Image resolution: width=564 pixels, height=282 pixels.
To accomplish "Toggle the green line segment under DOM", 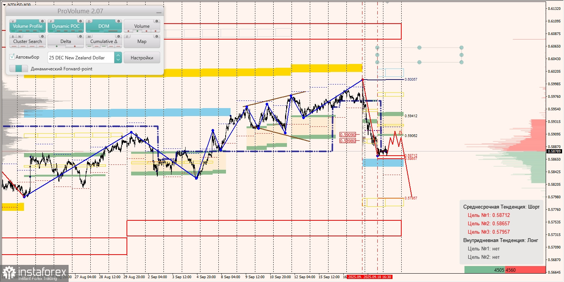I will (95, 31).
